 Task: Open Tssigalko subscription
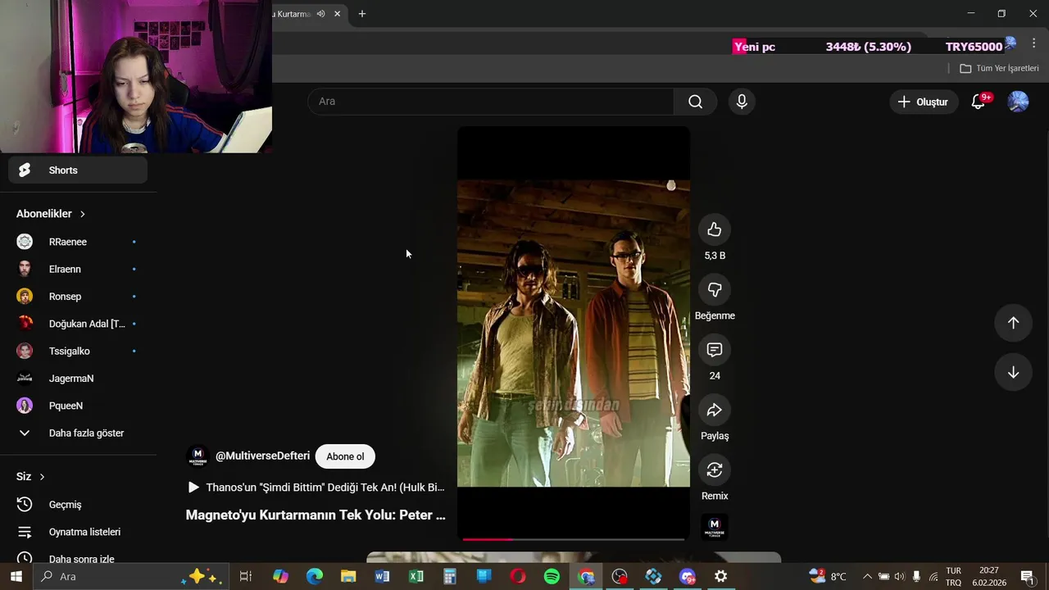click(x=78, y=351)
